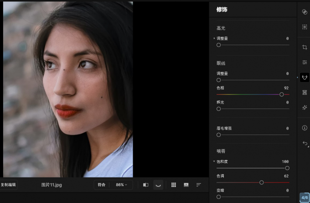The height and width of the screenshot is (203, 310).
Task: Click the 符合 fit button
Action: click(101, 185)
